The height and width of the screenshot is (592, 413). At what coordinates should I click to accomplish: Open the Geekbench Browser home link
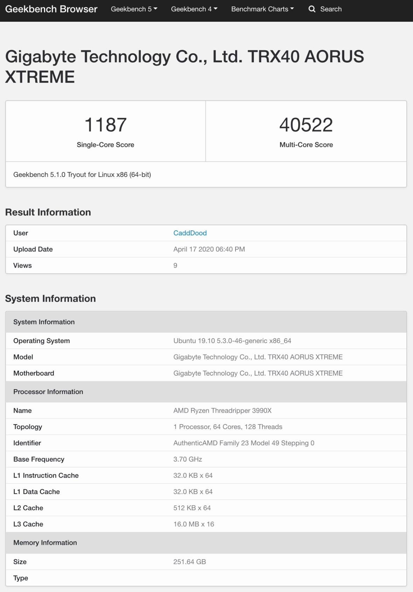51,9
